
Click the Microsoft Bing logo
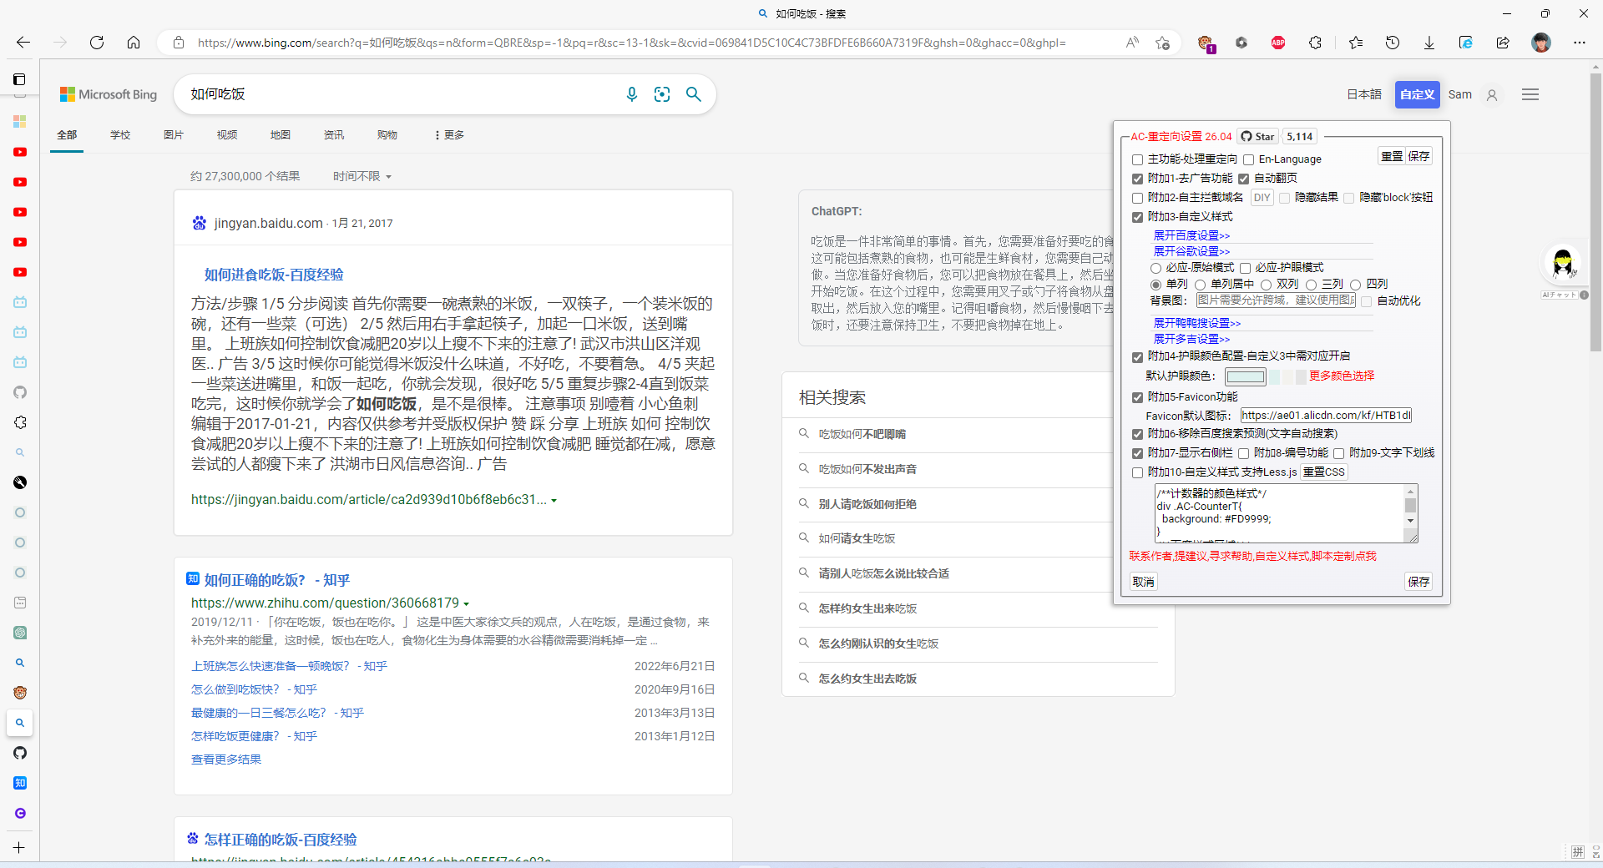pyautogui.click(x=108, y=94)
